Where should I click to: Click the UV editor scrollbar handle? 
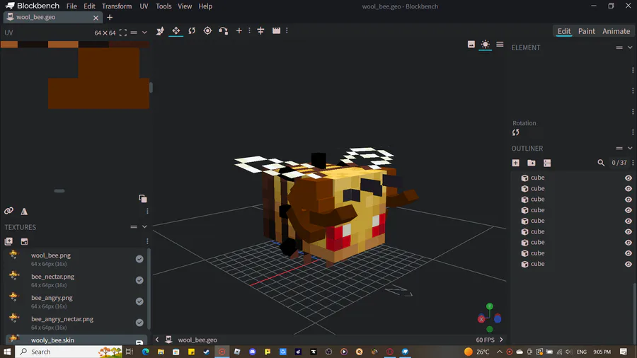click(151, 87)
